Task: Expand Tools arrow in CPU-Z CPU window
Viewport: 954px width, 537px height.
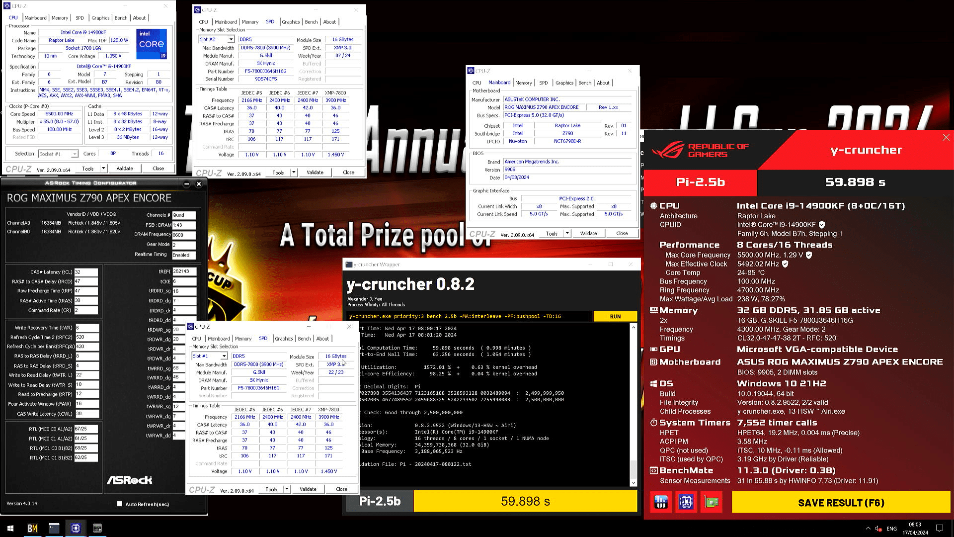Action: 103,169
